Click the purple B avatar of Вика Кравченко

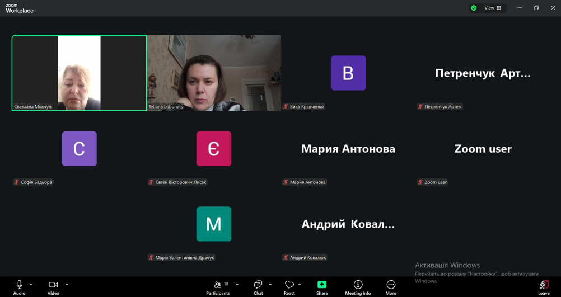(348, 73)
